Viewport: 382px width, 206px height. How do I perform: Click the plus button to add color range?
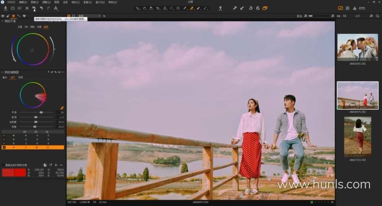click(56, 165)
